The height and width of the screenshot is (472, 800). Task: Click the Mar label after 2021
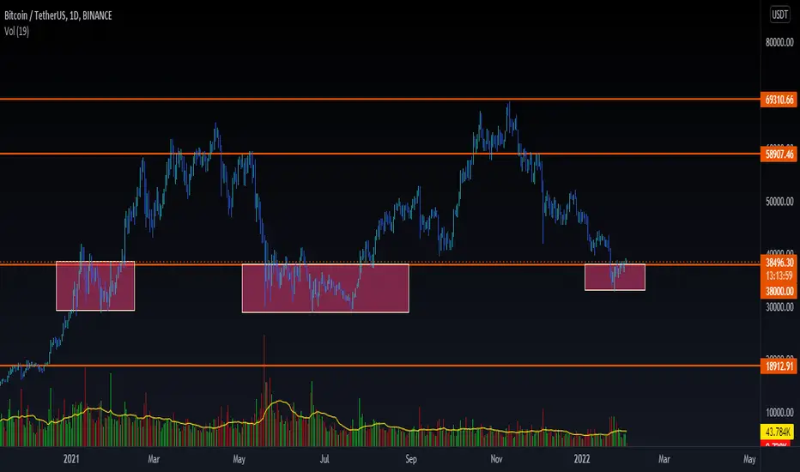pos(154,459)
